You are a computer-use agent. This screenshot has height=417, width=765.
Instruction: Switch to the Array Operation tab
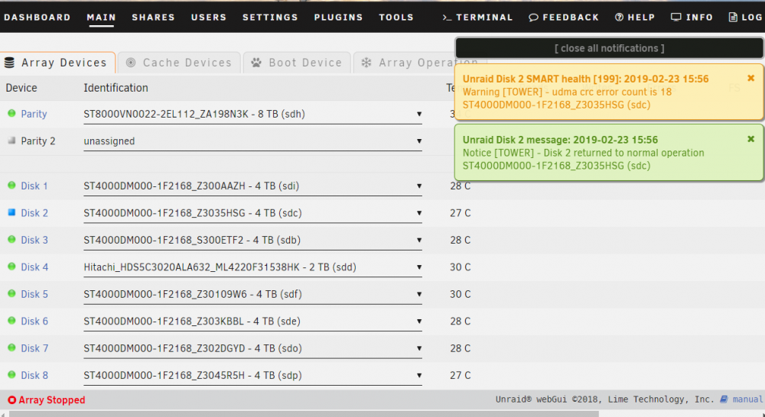click(405, 63)
